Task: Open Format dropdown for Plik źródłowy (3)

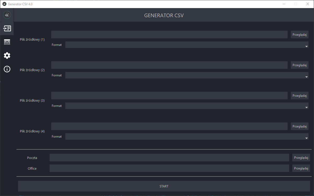Action: [x=187, y=106]
